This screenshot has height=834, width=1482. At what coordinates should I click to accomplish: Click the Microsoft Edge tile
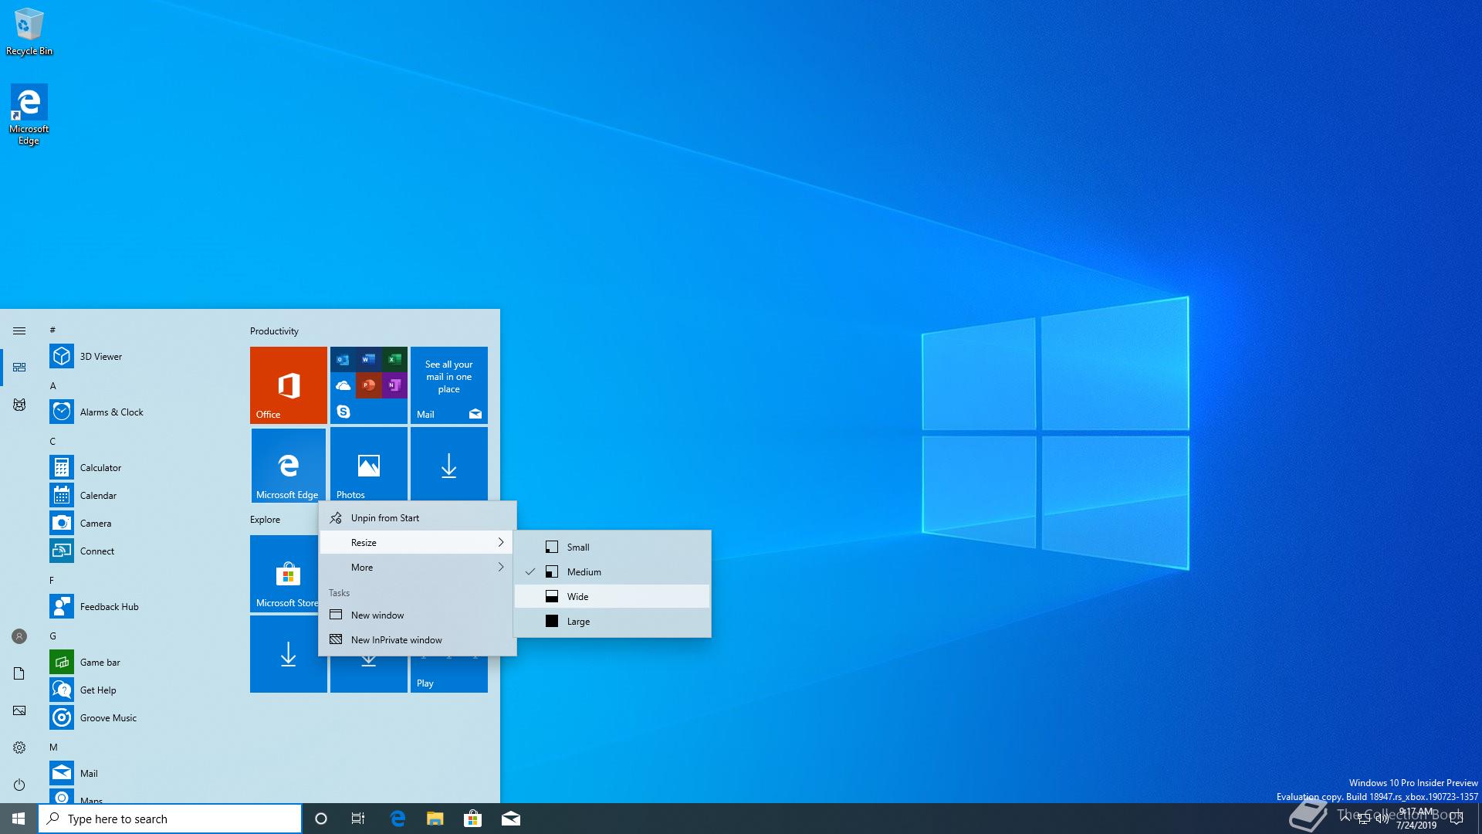(x=289, y=466)
